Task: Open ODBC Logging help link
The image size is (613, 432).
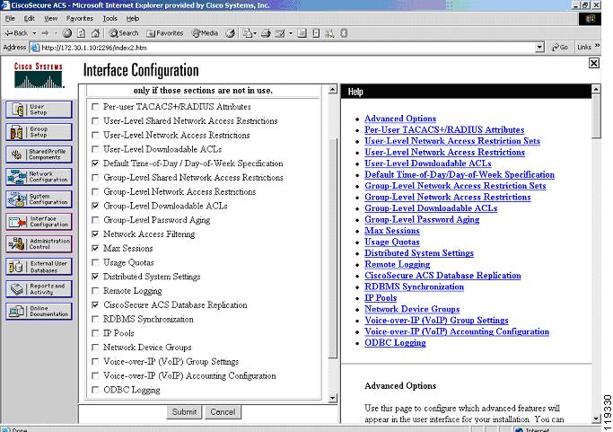Action: (395, 343)
